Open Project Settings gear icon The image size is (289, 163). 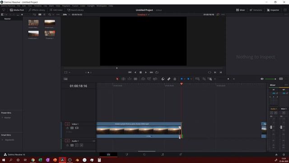(284, 155)
